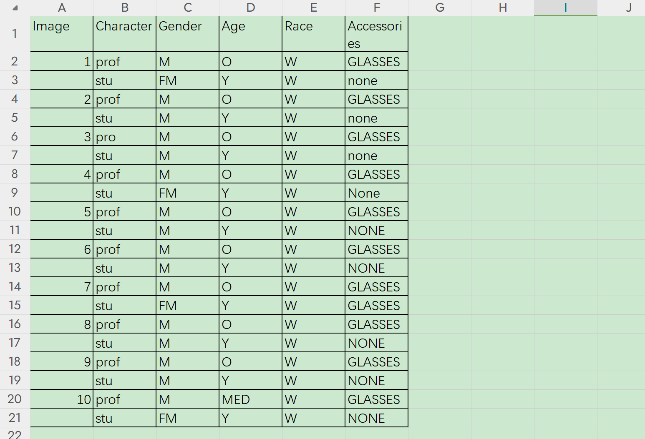Select the Race header cell
This screenshot has height=439, width=645.
tap(313, 34)
